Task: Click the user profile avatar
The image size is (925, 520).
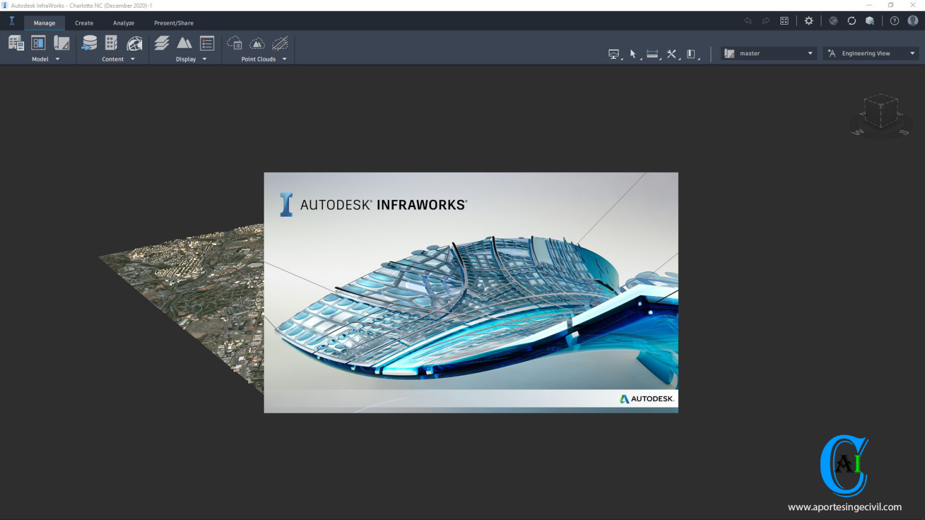Action: point(913,20)
